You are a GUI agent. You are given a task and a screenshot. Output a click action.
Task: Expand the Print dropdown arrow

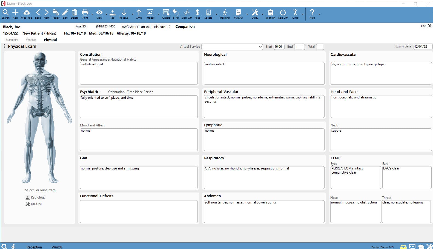click(92, 14)
